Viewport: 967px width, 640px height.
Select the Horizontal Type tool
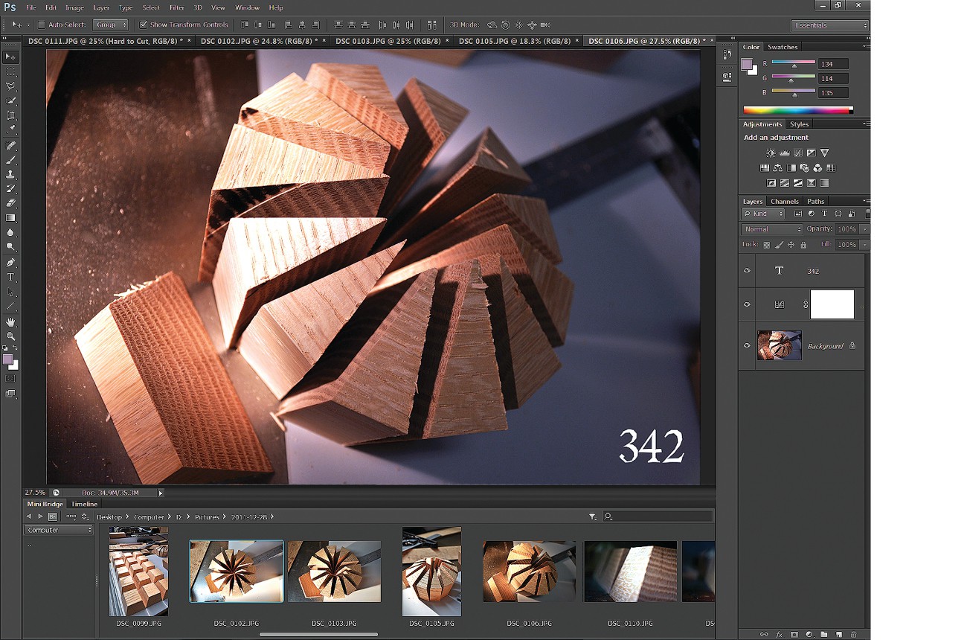click(x=10, y=277)
